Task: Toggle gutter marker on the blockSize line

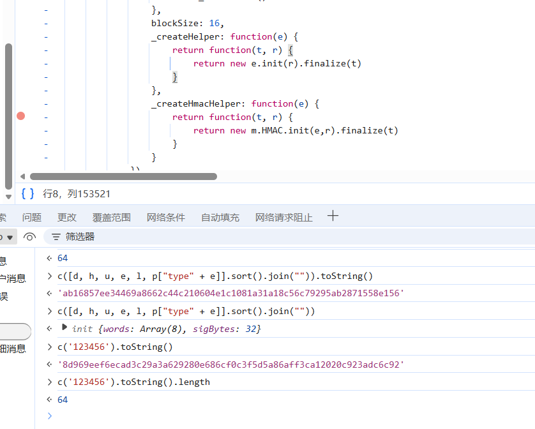Action: [x=46, y=24]
